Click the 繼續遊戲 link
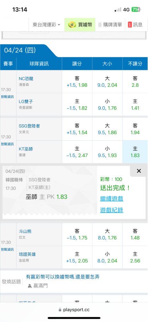Screen dimensions: 148x322 pos(111,199)
